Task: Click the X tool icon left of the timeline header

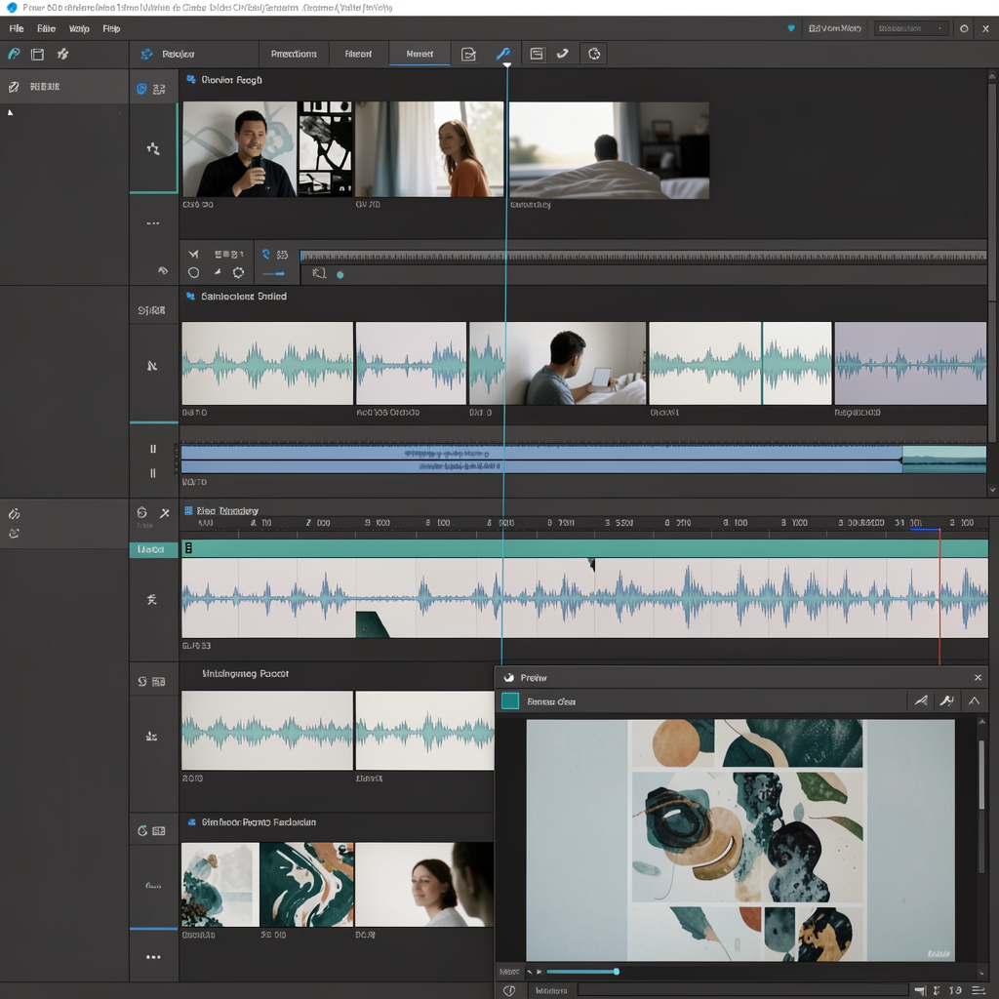Action: (x=164, y=513)
